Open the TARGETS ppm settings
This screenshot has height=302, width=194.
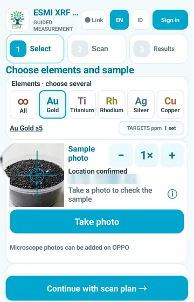coord(151,128)
